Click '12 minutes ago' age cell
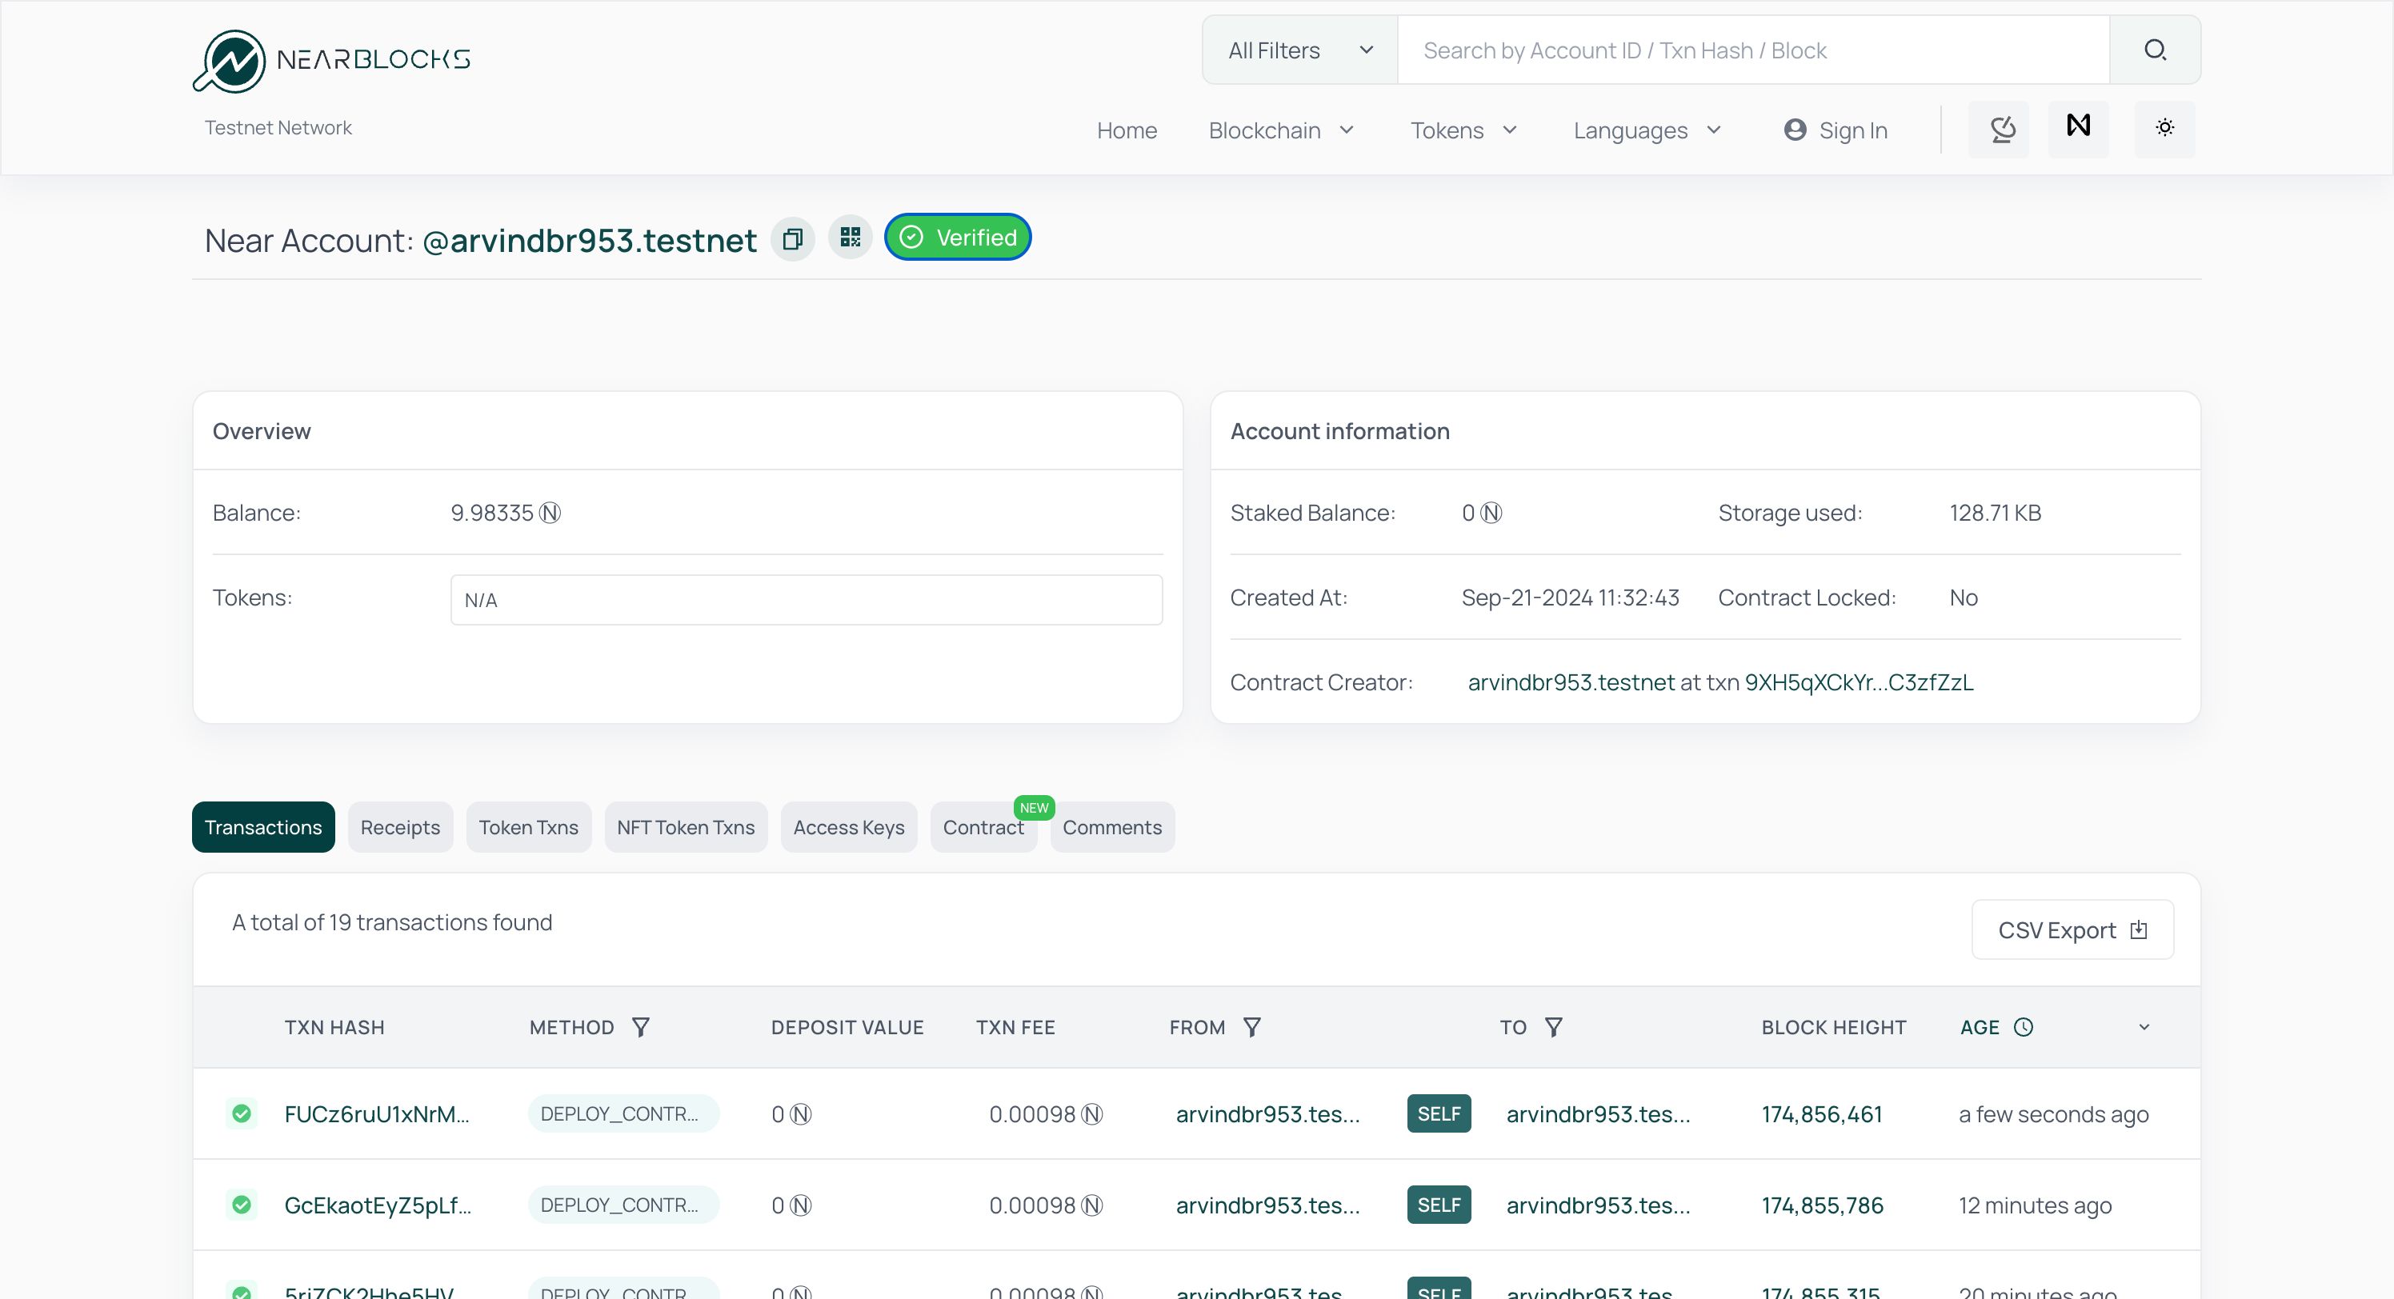This screenshot has height=1299, width=2394. pyautogui.click(x=2035, y=1205)
